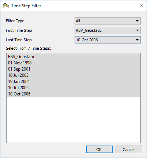Click the Select From 7 Time Steps label

coord(29,48)
